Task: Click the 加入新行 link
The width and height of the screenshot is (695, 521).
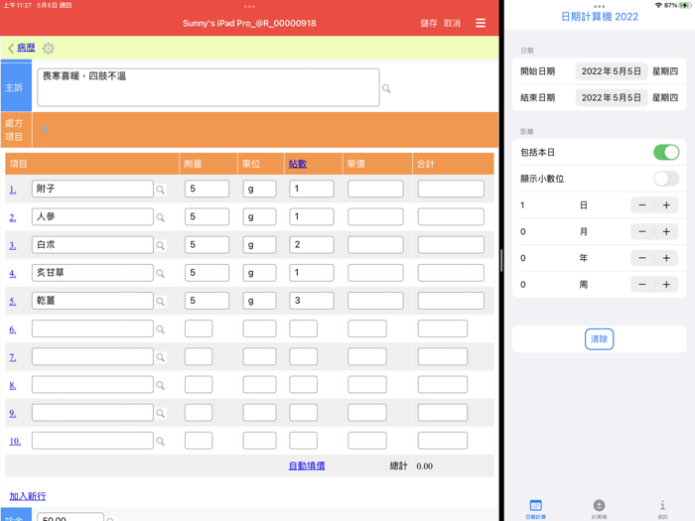Action: coord(28,496)
